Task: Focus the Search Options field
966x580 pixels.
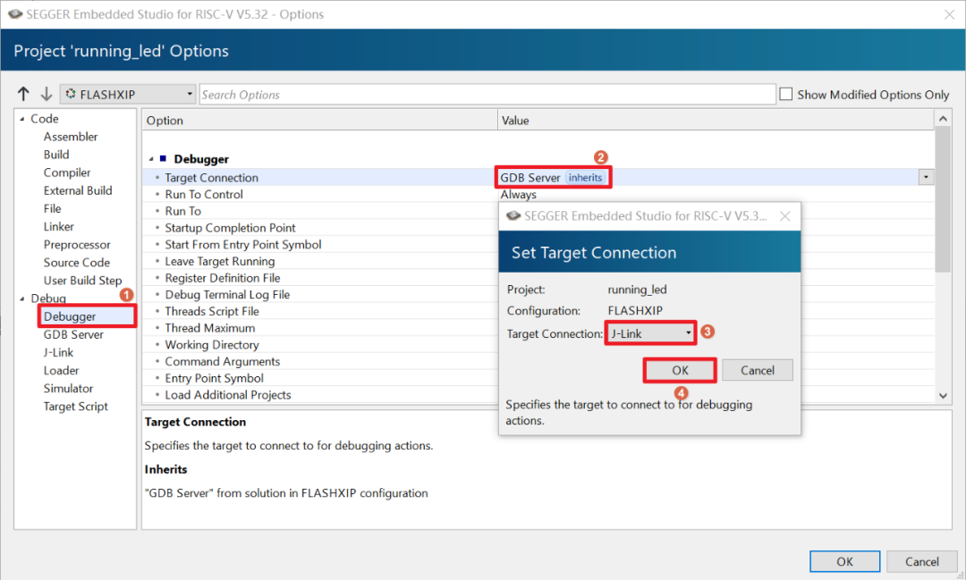Action: 487,94
